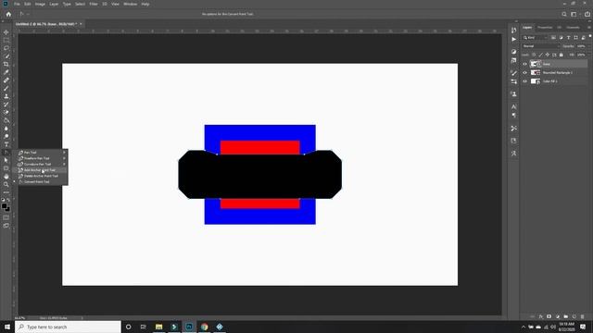Toggle lock all icon in Layers panel
Screen dimensions: 593x333
(x=561, y=55)
